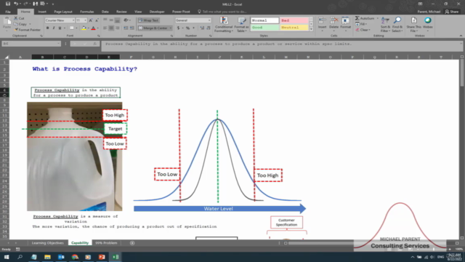Image resolution: width=465 pixels, height=262 pixels.
Task: Click the Save icon in quick access toolbar
Action: (x=8, y=4)
